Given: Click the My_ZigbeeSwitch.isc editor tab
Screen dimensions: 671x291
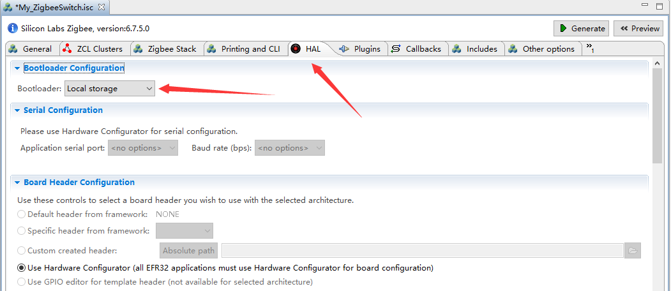Looking at the screenshot, I should pyautogui.click(x=54, y=7).
